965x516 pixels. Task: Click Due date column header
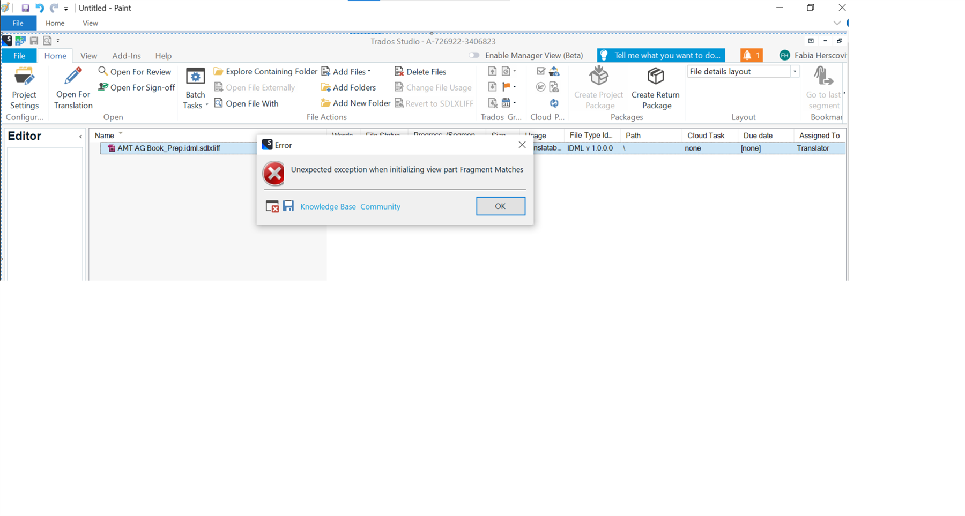point(758,136)
